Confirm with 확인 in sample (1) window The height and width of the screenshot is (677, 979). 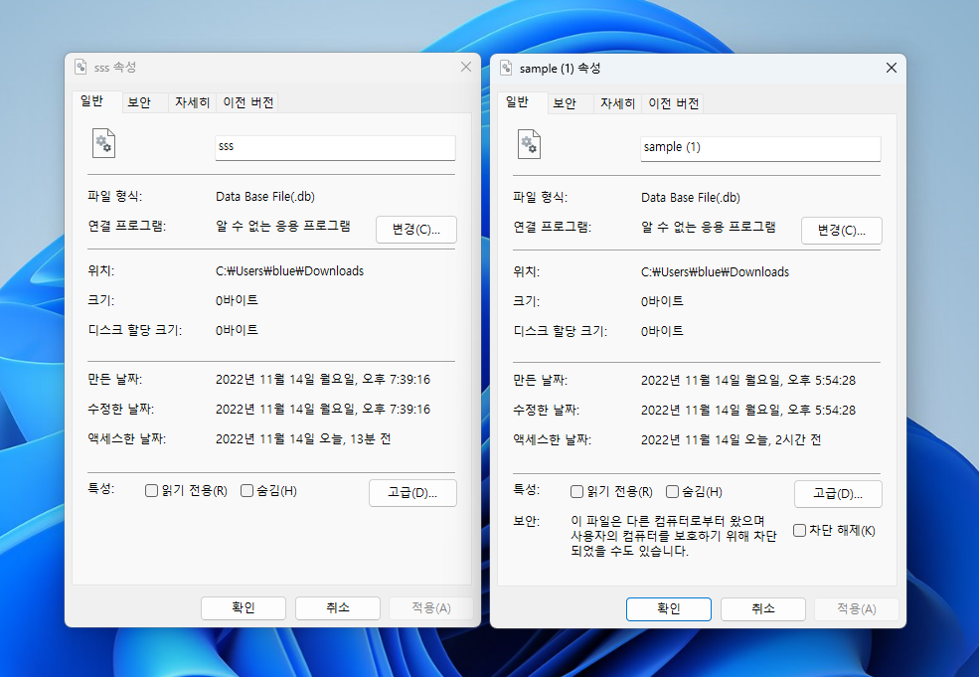669,609
